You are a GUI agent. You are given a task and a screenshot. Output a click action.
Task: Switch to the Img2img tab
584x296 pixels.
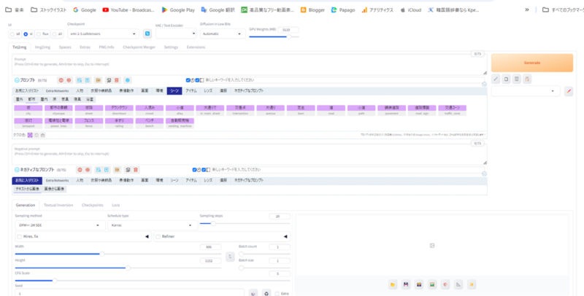[42, 47]
